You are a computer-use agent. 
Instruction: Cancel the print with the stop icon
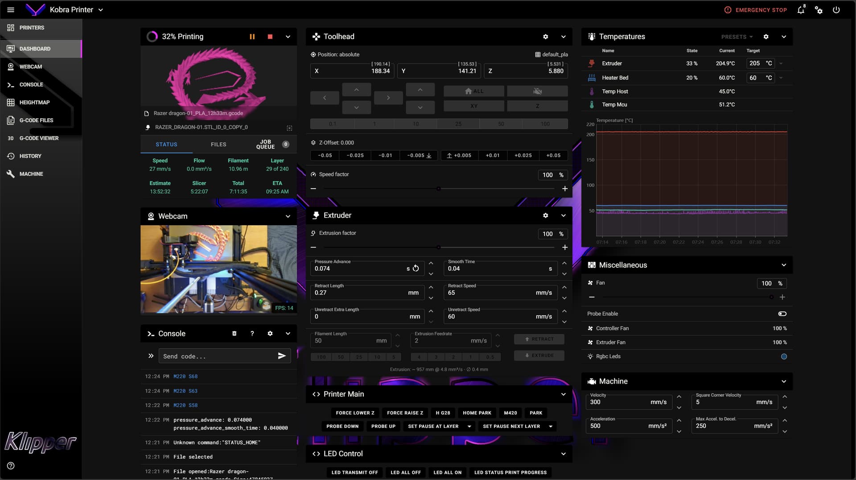coord(270,37)
